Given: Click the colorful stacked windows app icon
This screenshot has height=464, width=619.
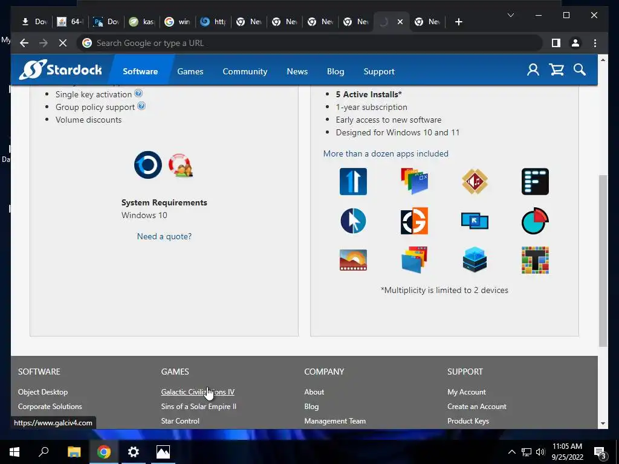Looking at the screenshot, I should click(414, 181).
